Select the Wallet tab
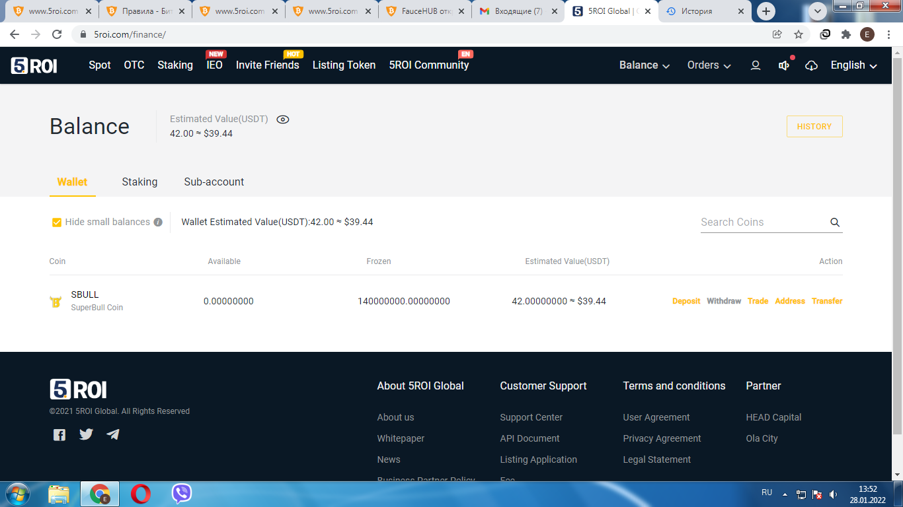Viewport: 903px width, 507px height. pos(72,182)
